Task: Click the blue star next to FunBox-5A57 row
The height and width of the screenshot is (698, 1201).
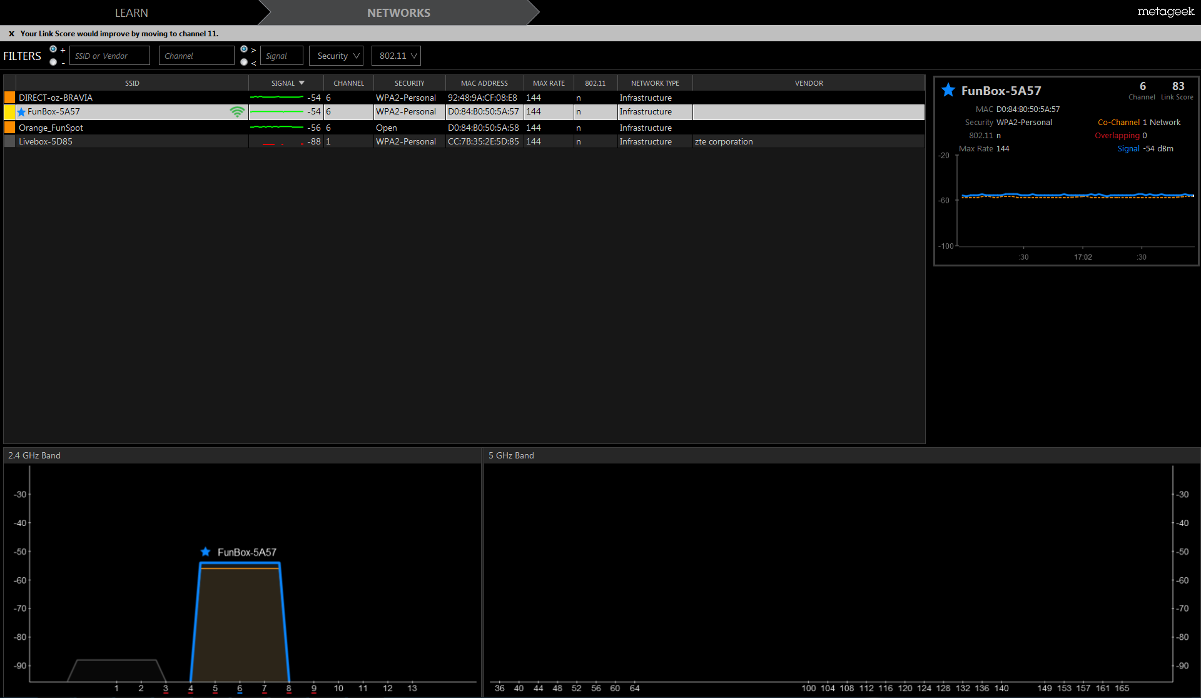Action: coord(22,112)
